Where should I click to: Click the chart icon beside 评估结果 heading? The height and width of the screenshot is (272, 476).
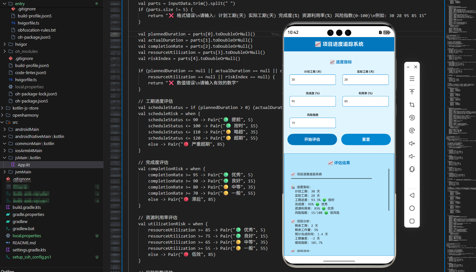point(331,163)
